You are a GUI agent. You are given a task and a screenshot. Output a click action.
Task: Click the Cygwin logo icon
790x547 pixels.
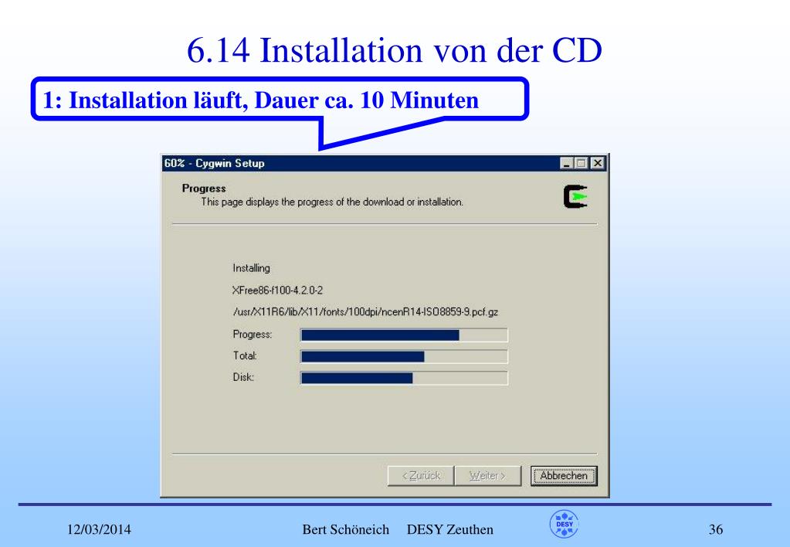tap(575, 196)
